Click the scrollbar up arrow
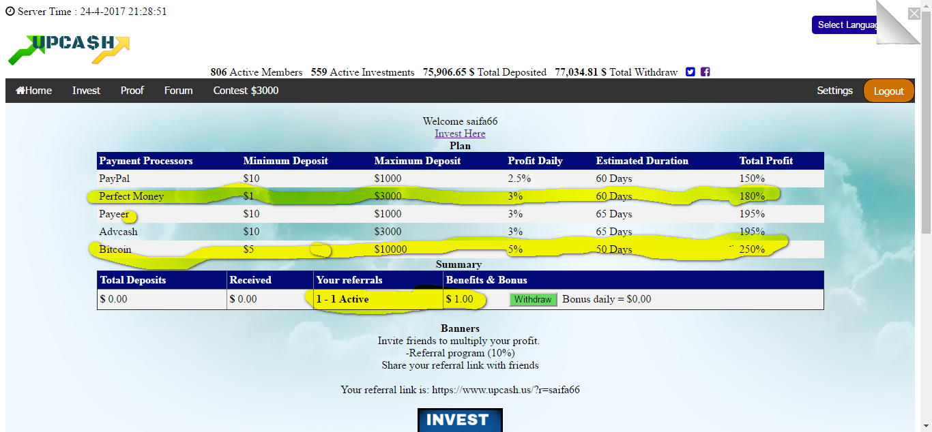Image resolution: width=932 pixels, height=432 pixels. coord(926,5)
